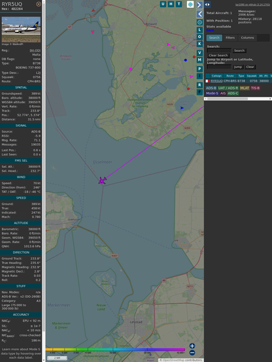Toggle the P map button
This screenshot has height=362, width=272.
click(x=199, y=69)
